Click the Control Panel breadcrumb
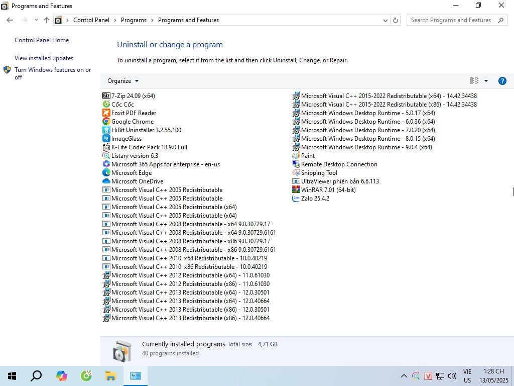Image resolution: width=514 pixels, height=386 pixels. pos(91,20)
